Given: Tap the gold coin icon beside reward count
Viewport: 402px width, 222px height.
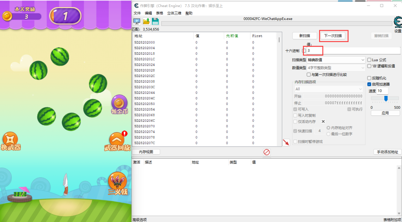Looking at the screenshot, I should [7, 16].
